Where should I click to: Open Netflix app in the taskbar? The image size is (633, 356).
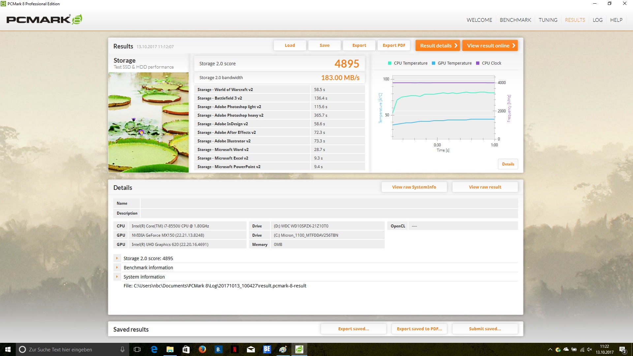[x=234, y=349]
